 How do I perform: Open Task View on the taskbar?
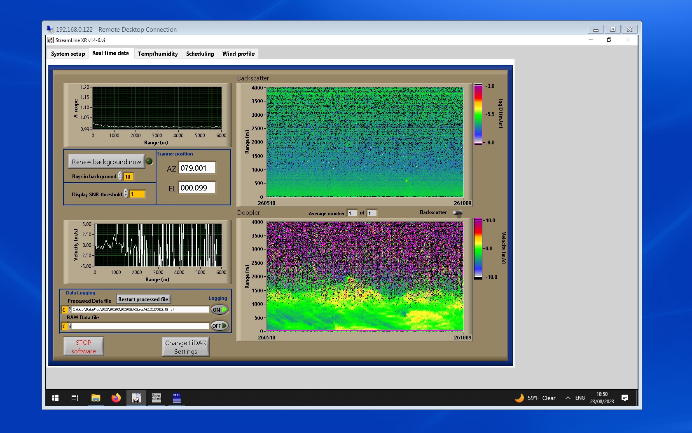pyautogui.click(x=75, y=398)
